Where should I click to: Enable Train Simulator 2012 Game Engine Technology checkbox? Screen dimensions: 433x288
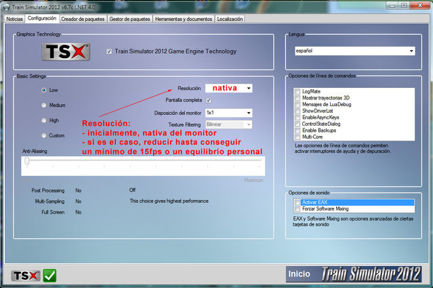pos(110,51)
